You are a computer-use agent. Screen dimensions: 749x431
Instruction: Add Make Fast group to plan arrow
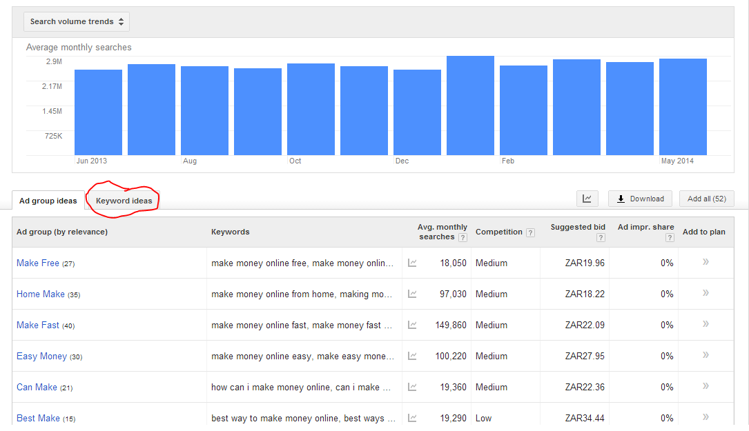pyautogui.click(x=706, y=324)
